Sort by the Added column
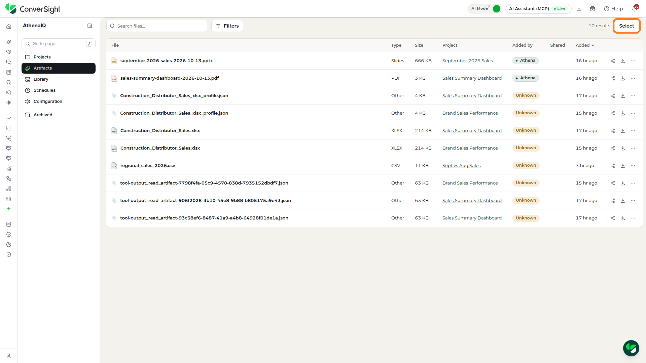This screenshot has height=363, width=646. [x=585, y=45]
